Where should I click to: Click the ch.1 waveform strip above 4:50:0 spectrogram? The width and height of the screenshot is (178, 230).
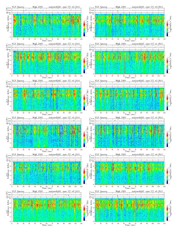129,158
